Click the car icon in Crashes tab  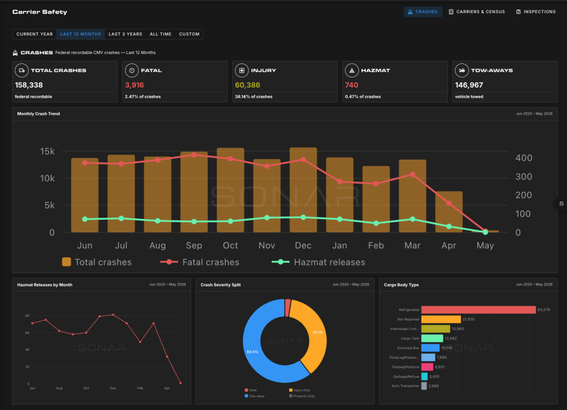click(411, 12)
